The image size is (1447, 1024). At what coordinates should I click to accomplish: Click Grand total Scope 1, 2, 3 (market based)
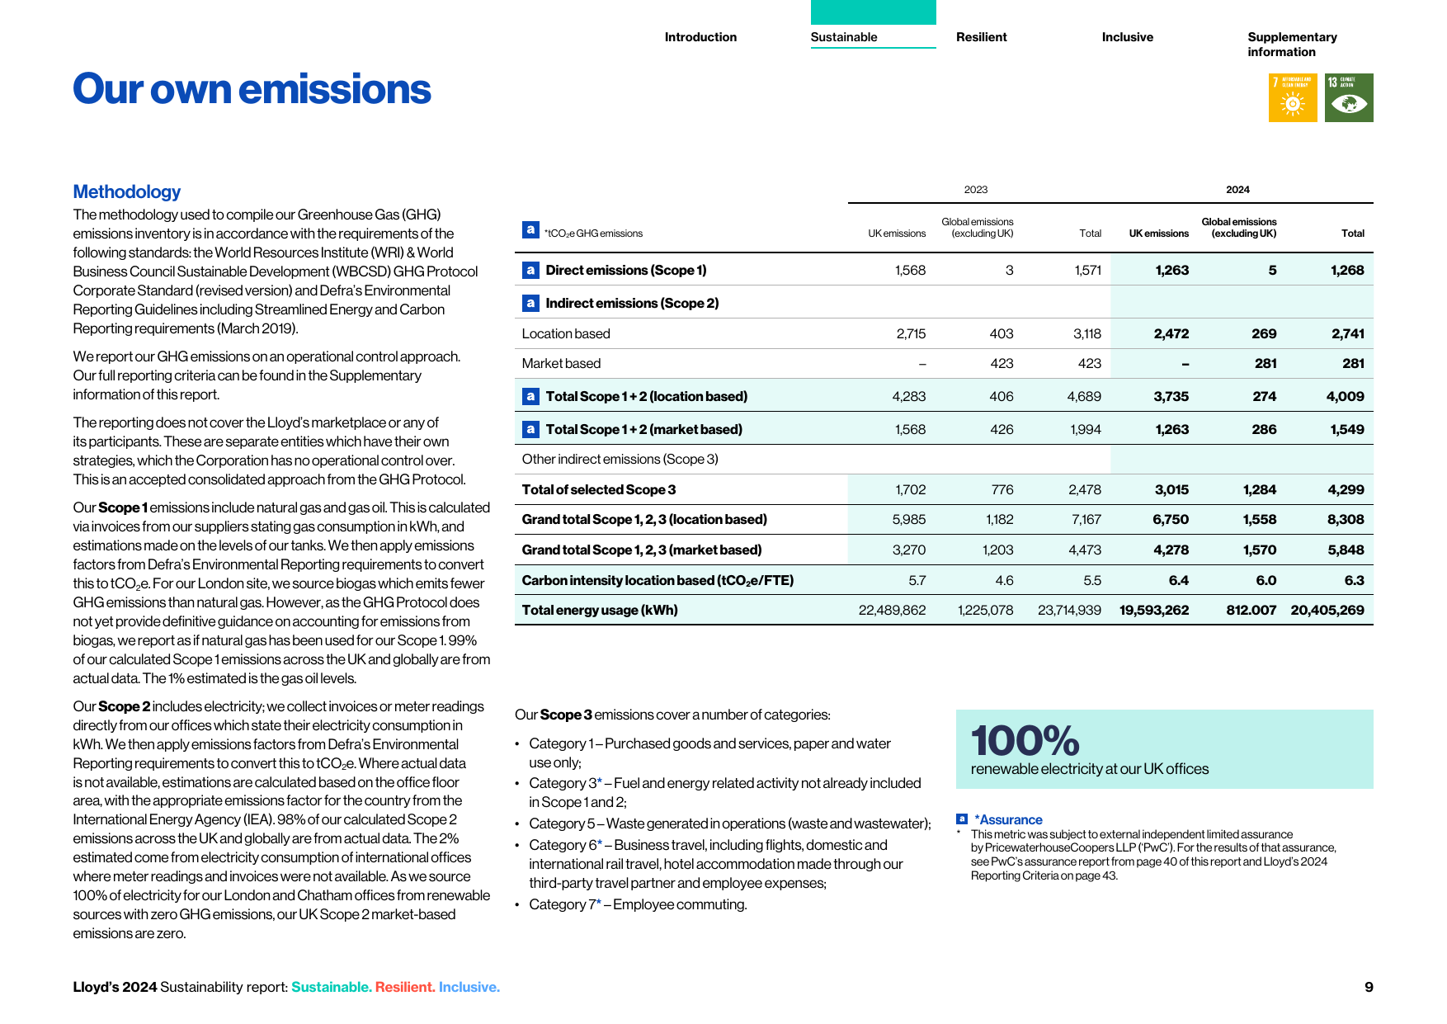pyautogui.click(x=642, y=550)
